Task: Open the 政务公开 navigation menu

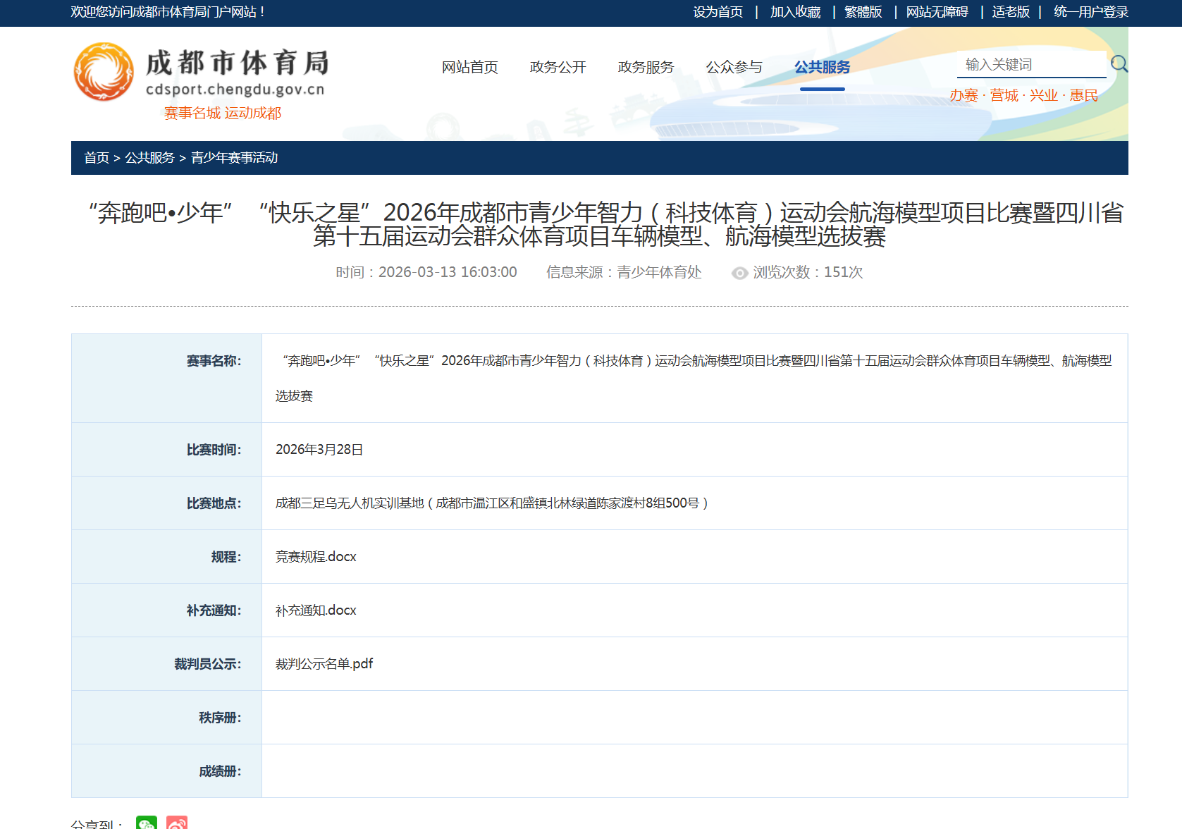Action: pyautogui.click(x=558, y=67)
